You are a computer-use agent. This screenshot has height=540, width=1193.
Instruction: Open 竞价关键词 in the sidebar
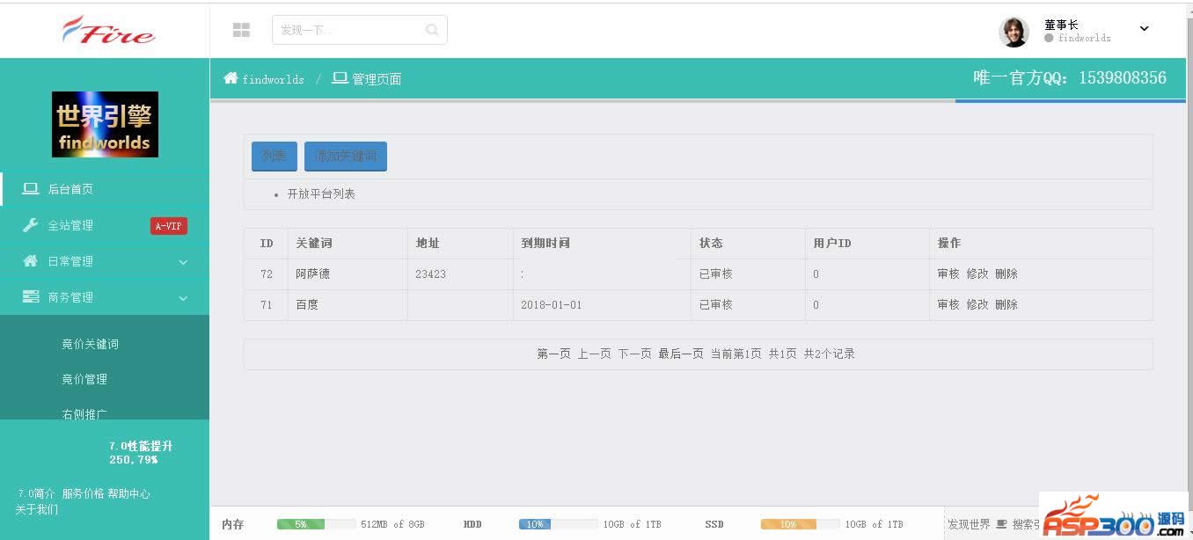click(90, 344)
